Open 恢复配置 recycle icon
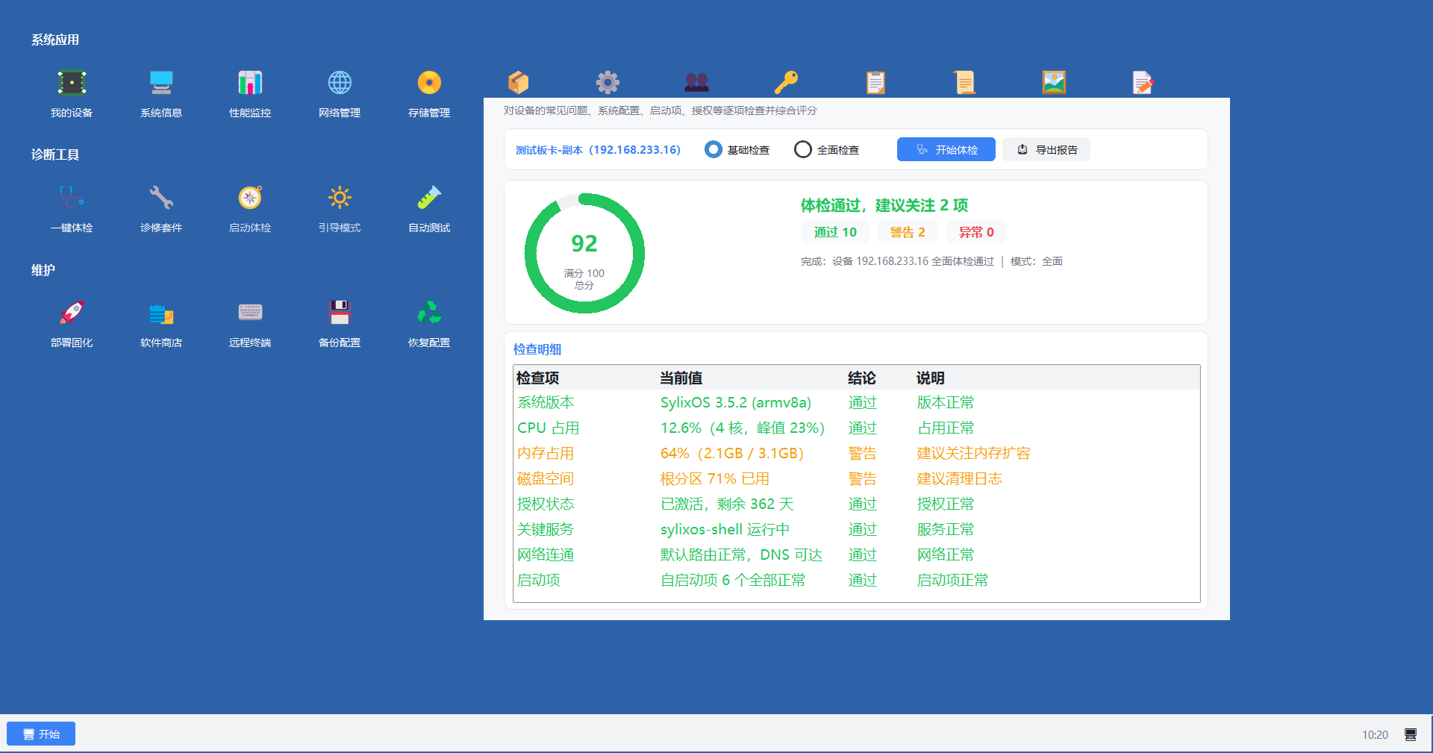This screenshot has height=753, width=1433. pos(429,313)
